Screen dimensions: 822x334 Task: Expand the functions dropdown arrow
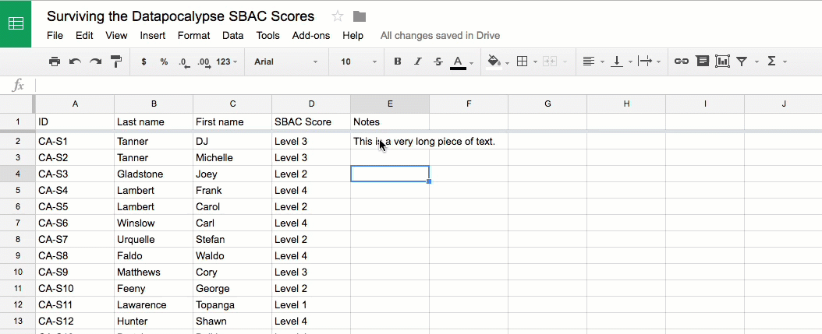[785, 62]
